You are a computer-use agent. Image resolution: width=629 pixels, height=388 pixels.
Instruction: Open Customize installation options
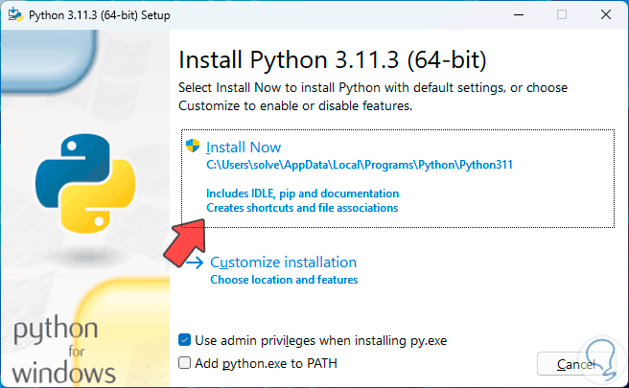coord(283,262)
